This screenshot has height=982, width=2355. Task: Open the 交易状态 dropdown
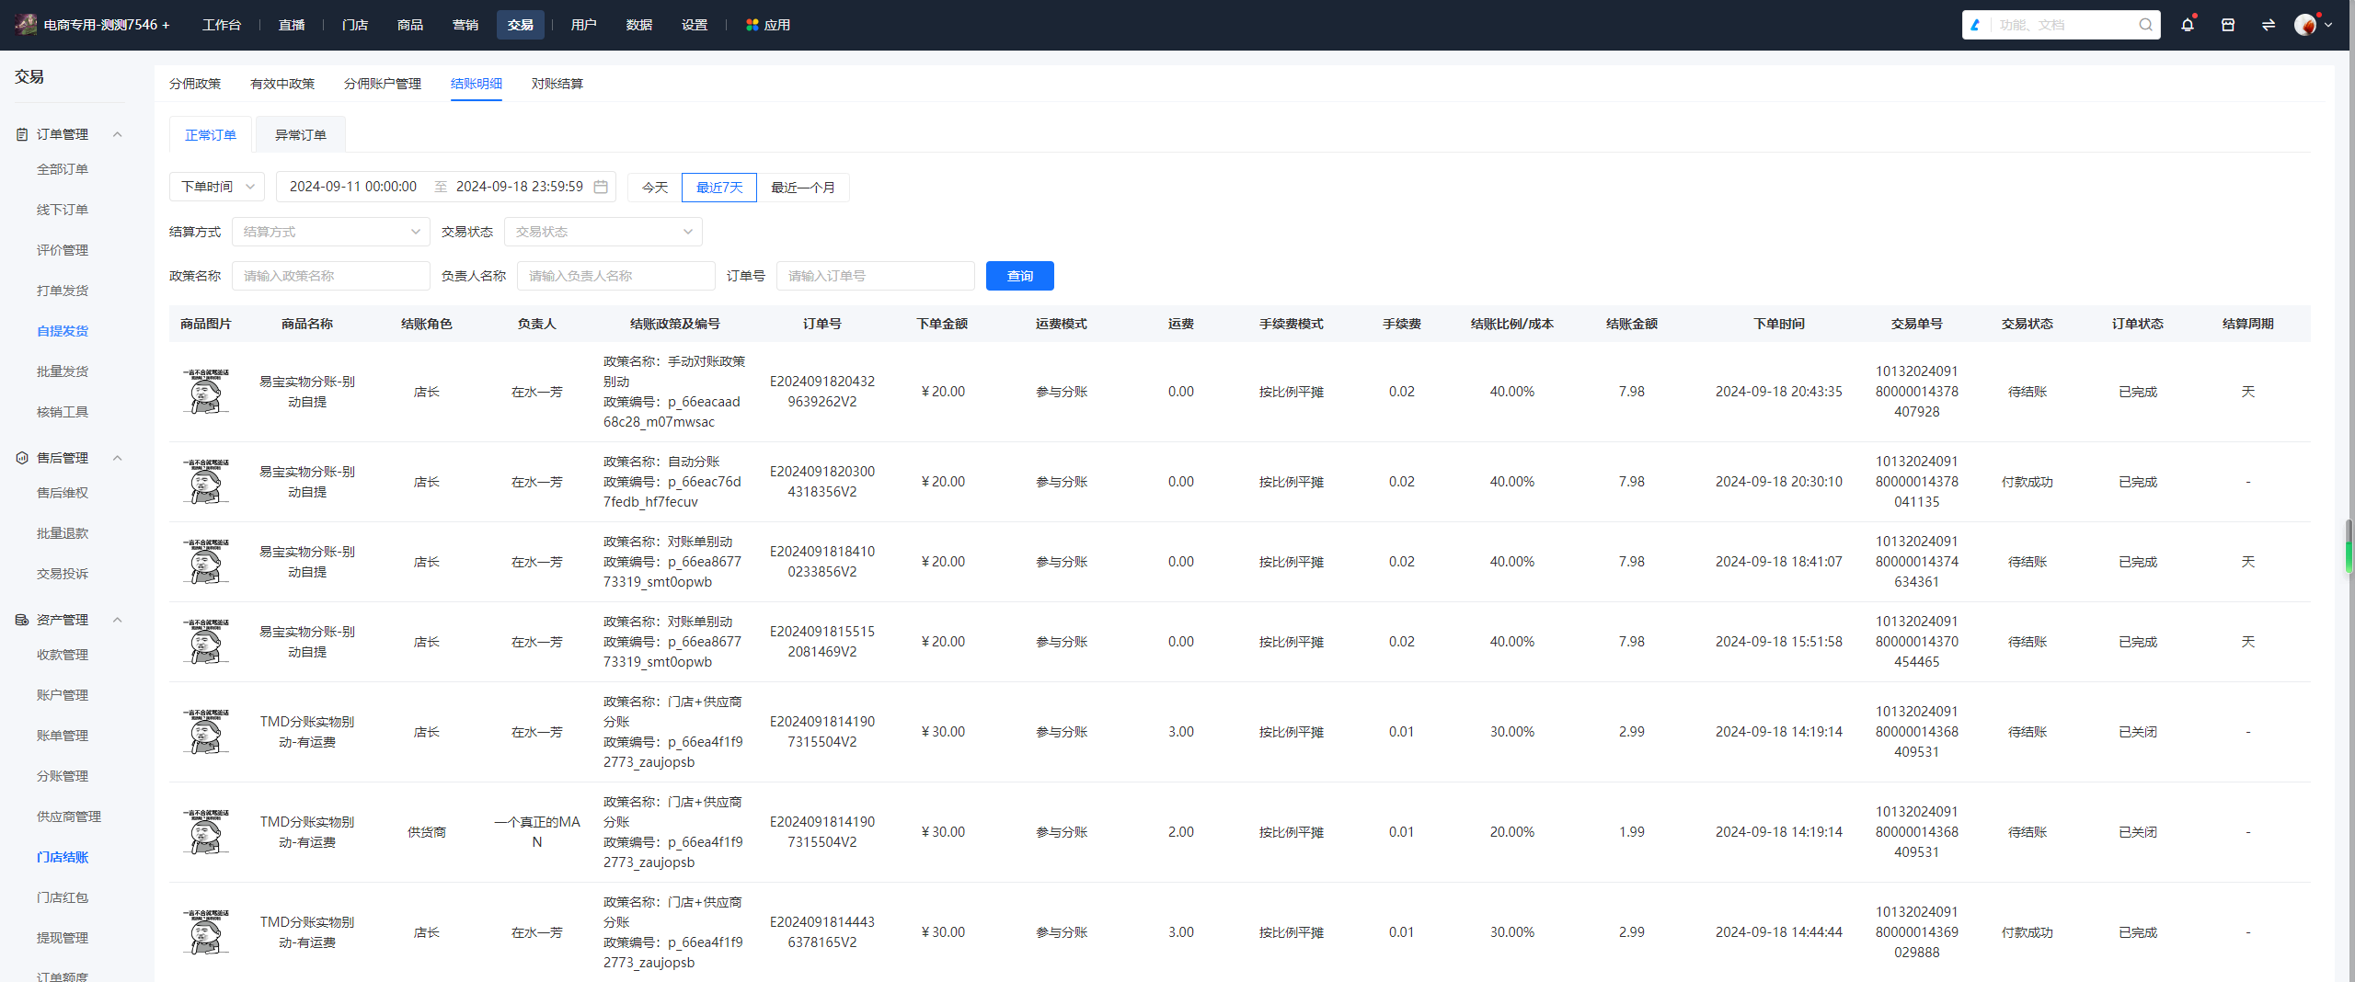603,232
